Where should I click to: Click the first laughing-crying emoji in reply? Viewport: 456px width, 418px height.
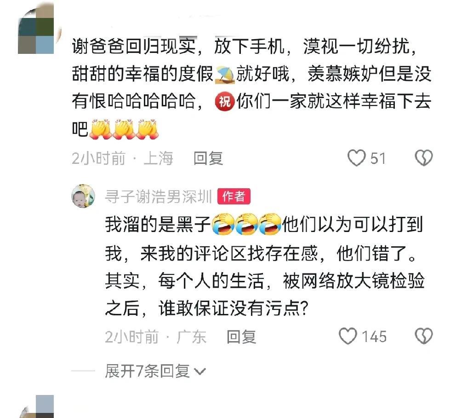(223, 224)
